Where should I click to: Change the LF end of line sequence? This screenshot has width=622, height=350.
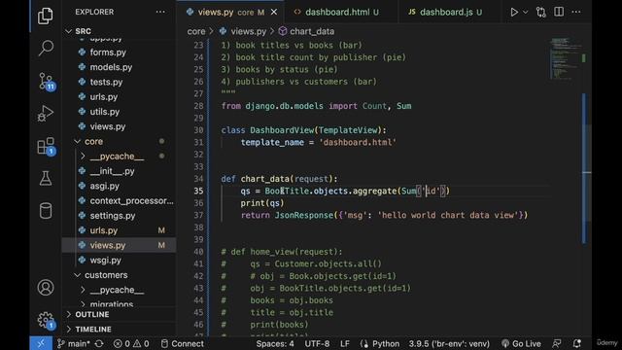(345, 343)
